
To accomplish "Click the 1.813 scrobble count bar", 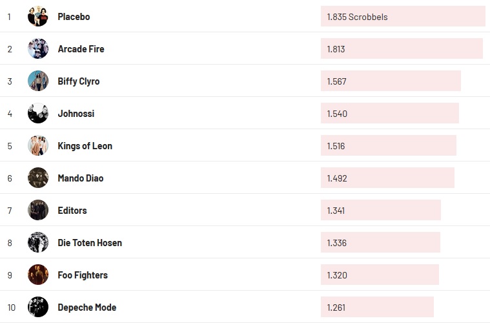I will point(401,49).
